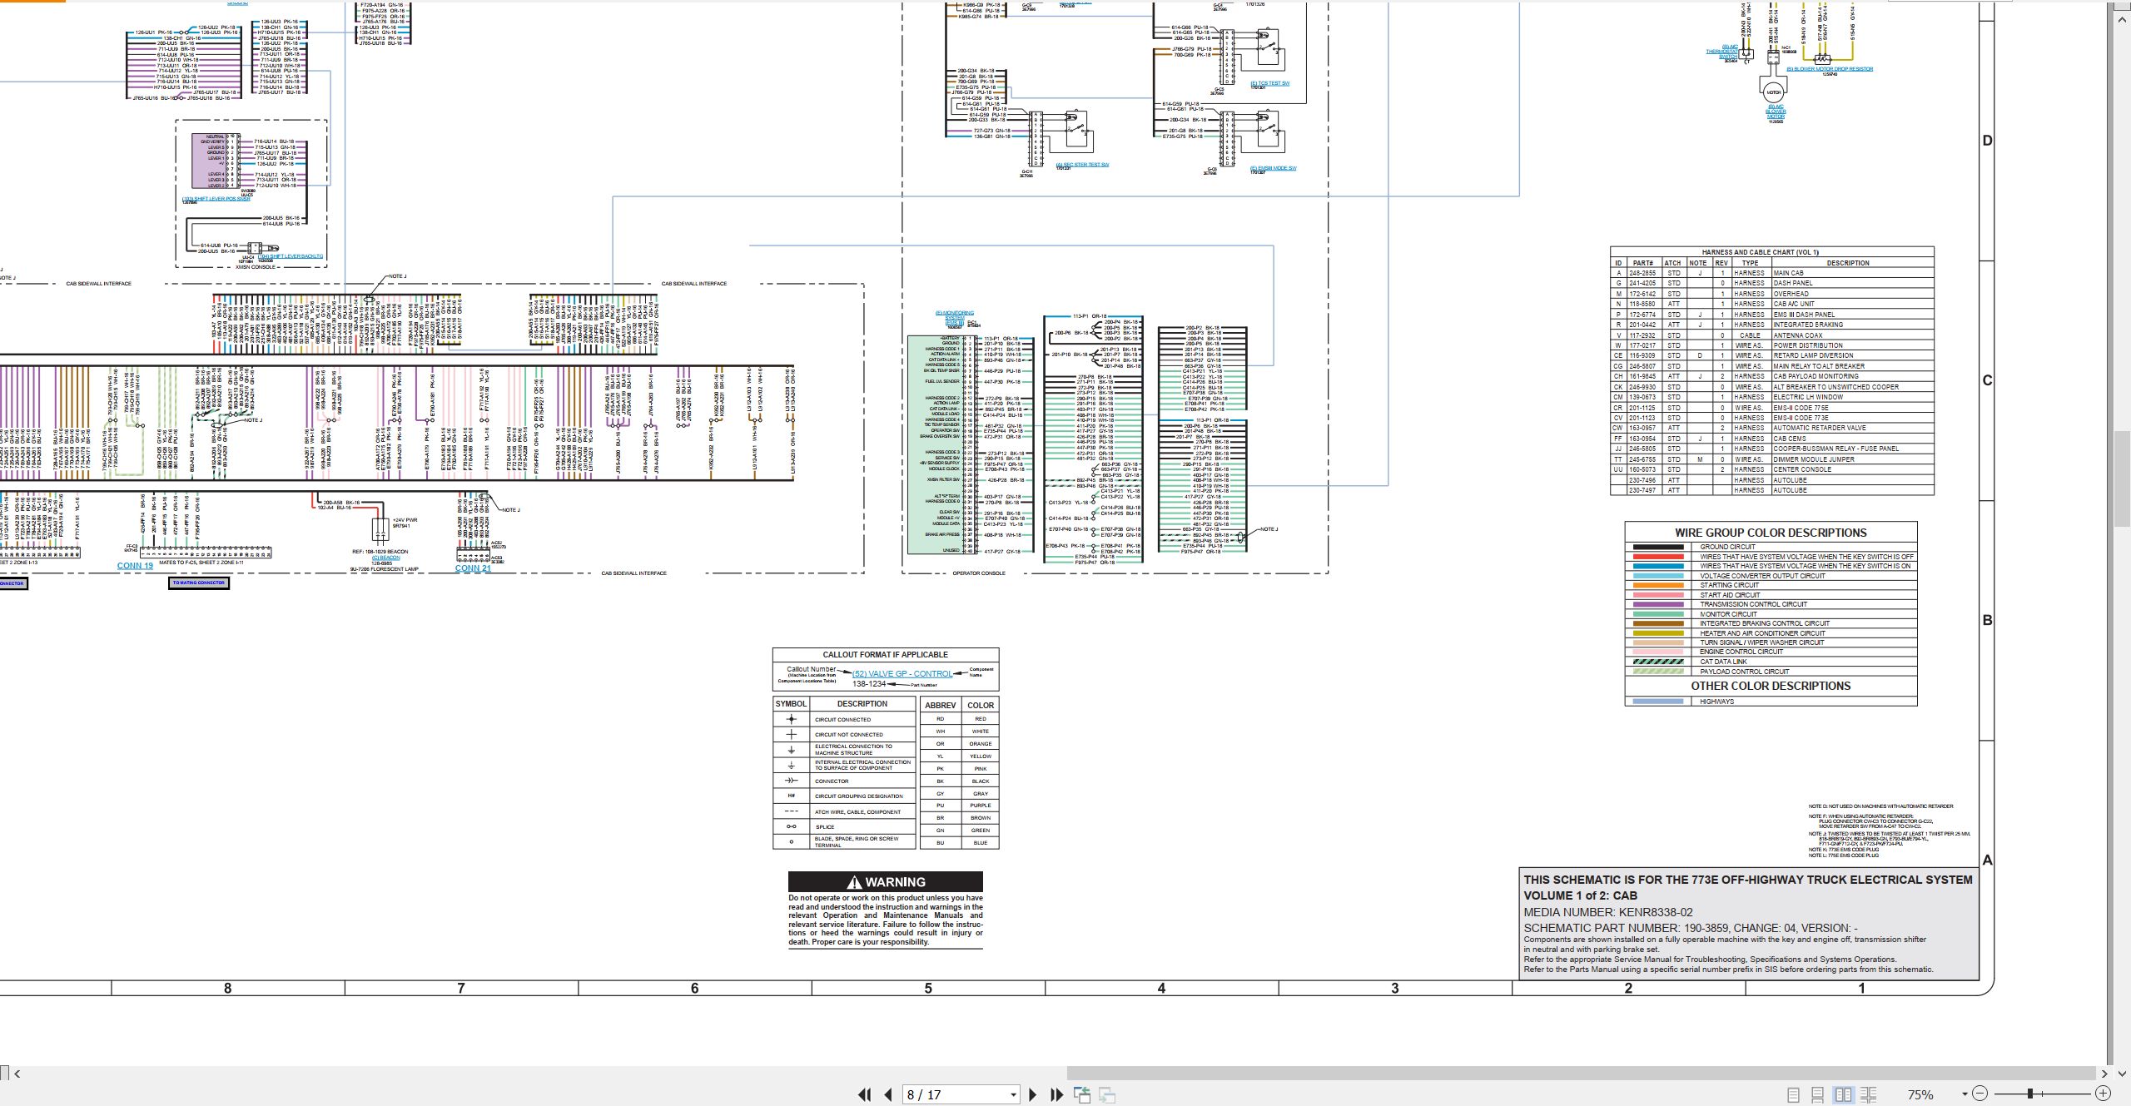
Task: Open the CONN 19 link
Action: click(x=135, y=566)
